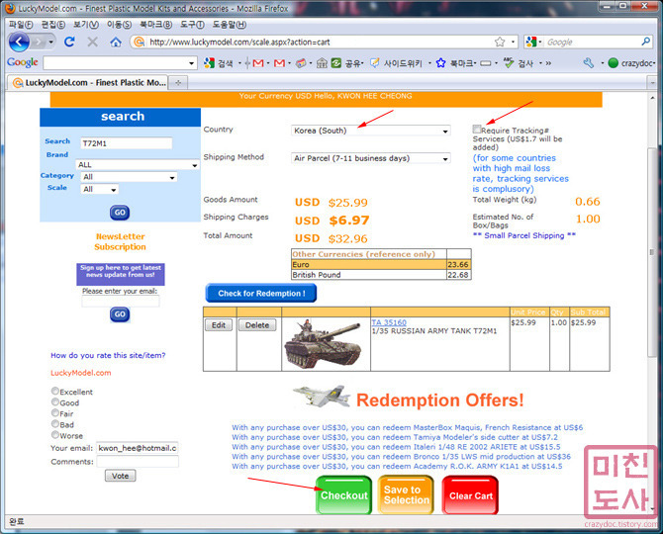Image resolution: width=663 pixels, height=534 pixels.
Task: Click the Your email field
Action: [138, 448]
